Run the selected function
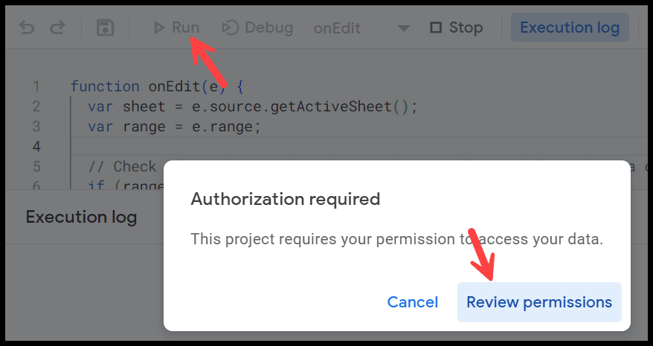Viewport: 653px width, 346px height. point(176,28)
